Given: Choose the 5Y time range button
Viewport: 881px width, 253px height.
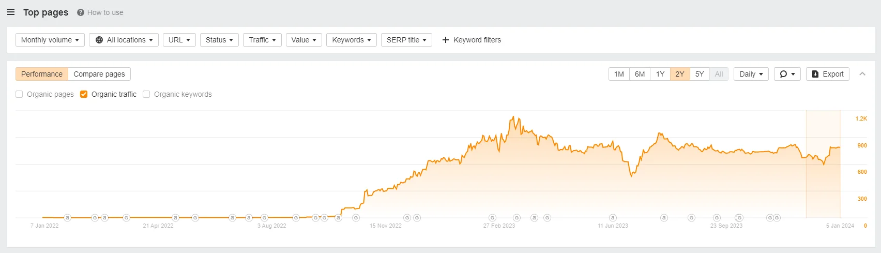Looking at the screenshot, I should [x=700, y=74].
